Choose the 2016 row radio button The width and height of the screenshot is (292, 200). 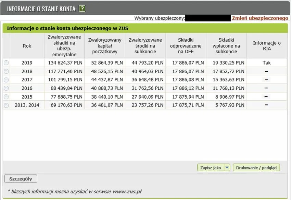6,88
